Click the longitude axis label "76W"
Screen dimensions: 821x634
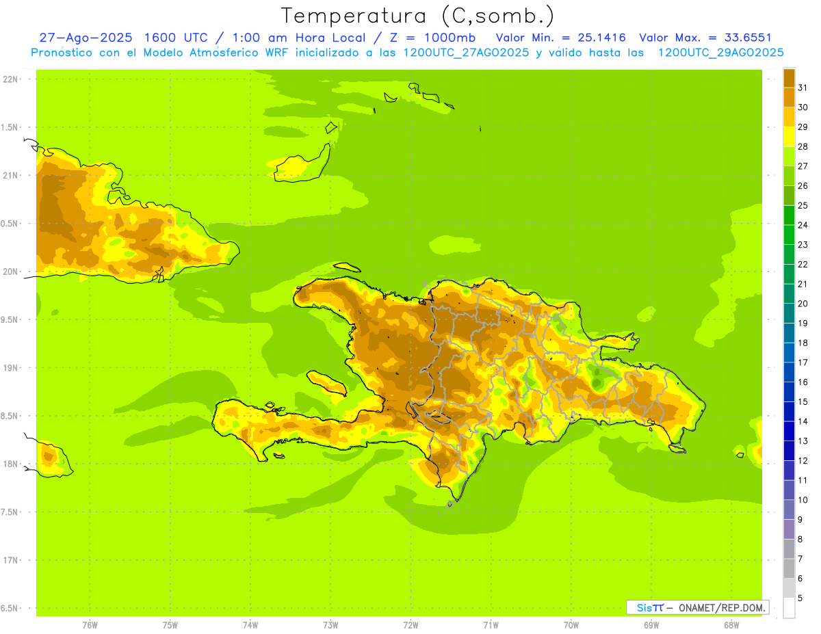[90, 625]
